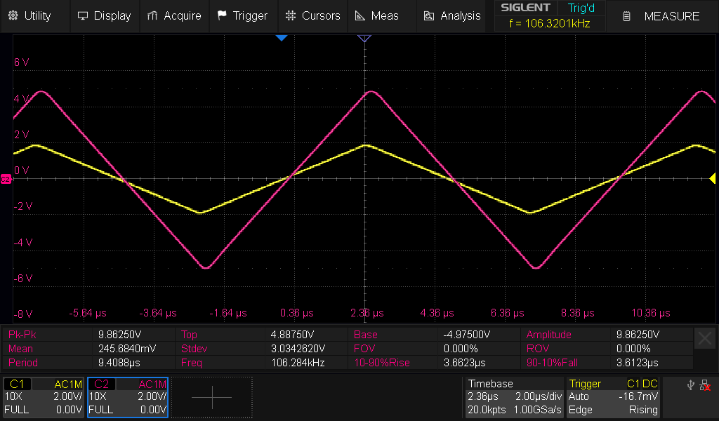The width and height of the screenshot is (719, 421).
Task: Click the -16.7mV trigger level value
Action: (x=638, y=396)
